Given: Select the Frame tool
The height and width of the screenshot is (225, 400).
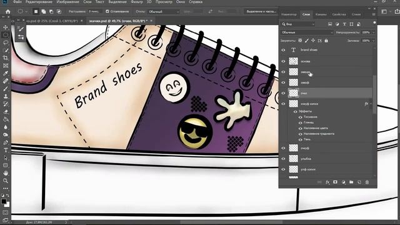Looking at the screenshot, I should tap(6, 66).
